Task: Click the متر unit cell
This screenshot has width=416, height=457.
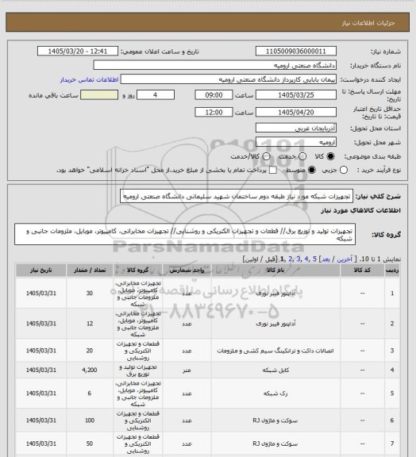Action: click(187, 371)
